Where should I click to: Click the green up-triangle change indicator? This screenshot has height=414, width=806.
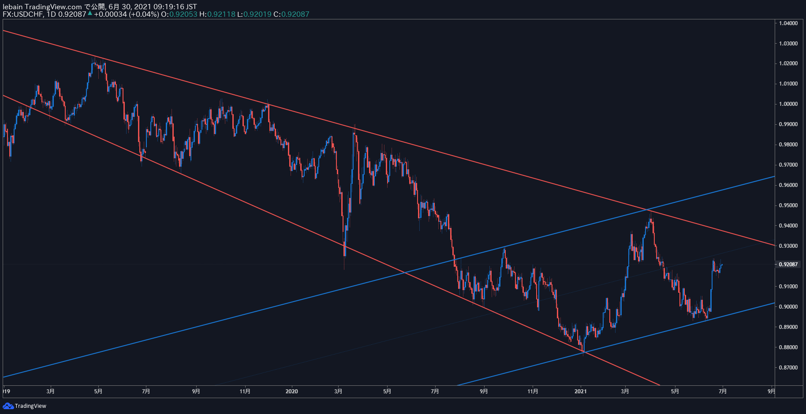[x=90, y=14]
